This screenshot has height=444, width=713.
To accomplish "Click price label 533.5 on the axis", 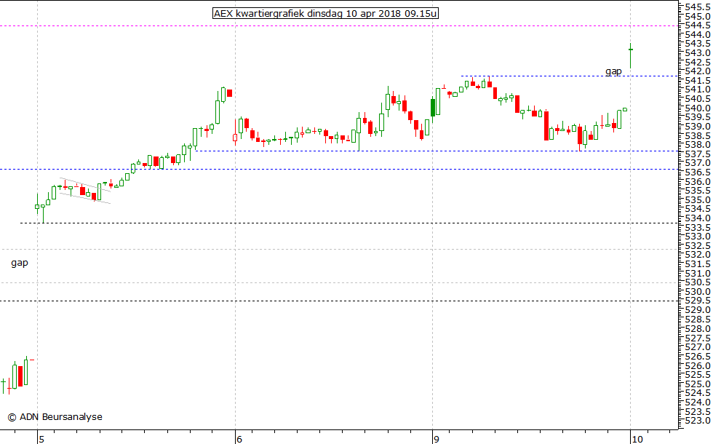I will 698,227.
